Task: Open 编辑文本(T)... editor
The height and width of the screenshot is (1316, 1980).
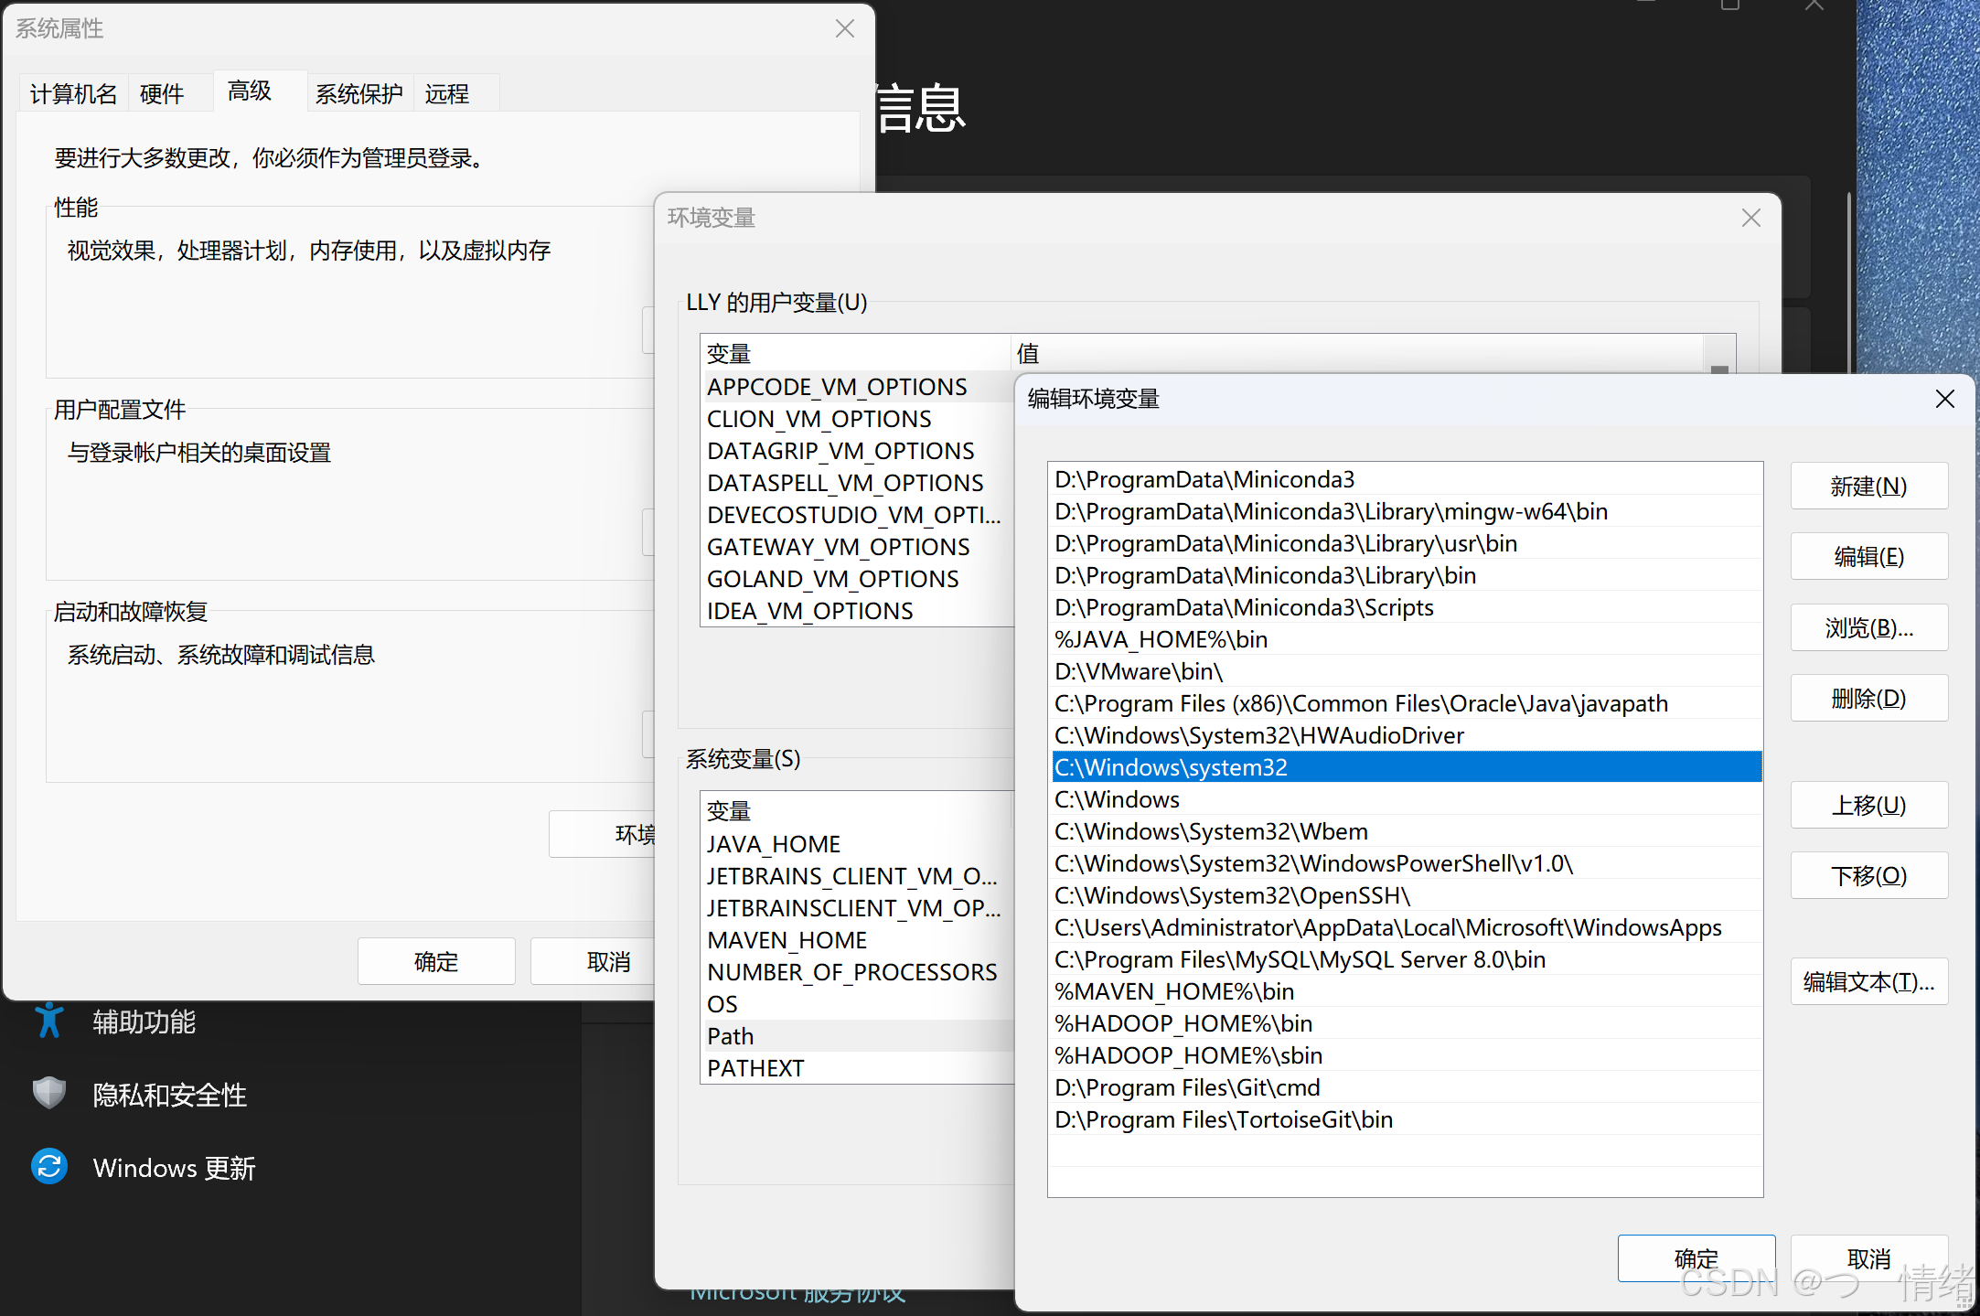Action: coord(1868,981)
